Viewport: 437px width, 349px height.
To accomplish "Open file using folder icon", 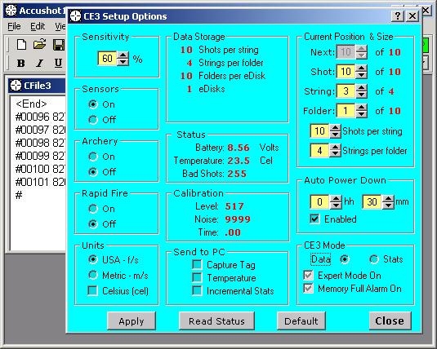I will click(x=39, y=45).
